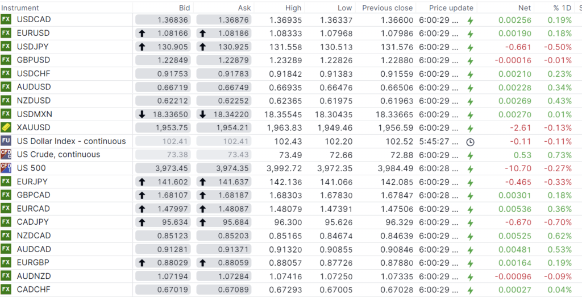Click the lightning bolt icon in AUDNZD row
The image size is (582, 297).
(470, 276)
